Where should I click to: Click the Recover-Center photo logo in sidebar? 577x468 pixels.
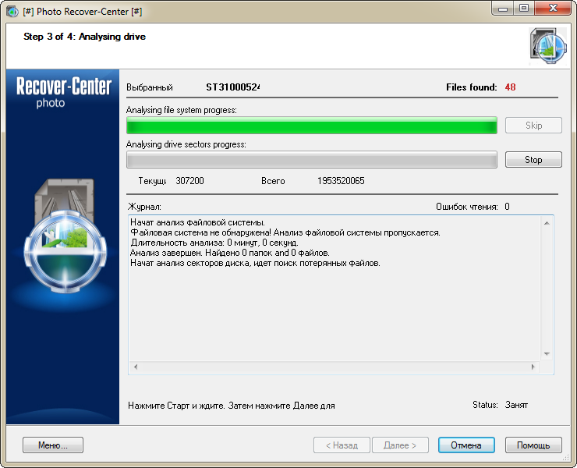64,92
